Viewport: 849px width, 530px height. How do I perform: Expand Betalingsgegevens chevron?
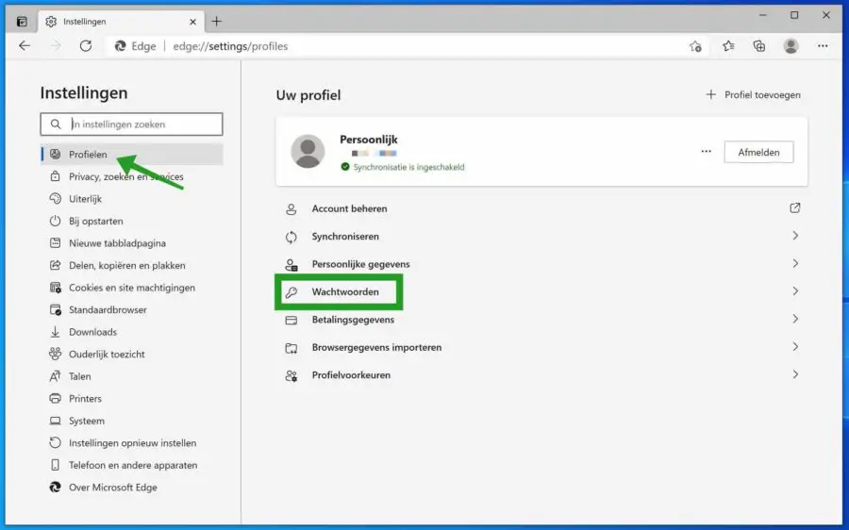point(795,319)
